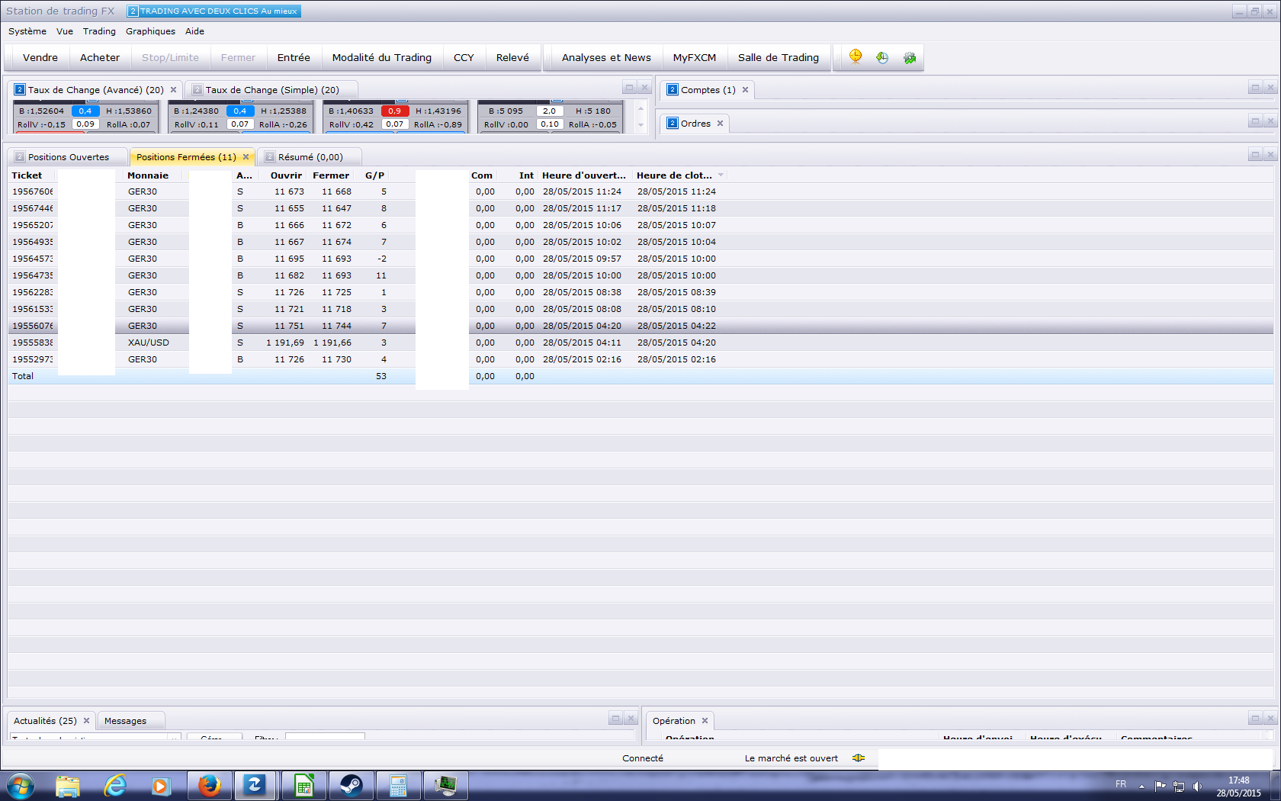Close the Taux de Change (Avancé) tab
This screenshot has height=801, width=1281.
coord(174,90)
